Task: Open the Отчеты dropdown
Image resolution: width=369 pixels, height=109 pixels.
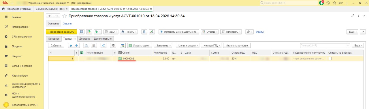Action: point(210,32)
